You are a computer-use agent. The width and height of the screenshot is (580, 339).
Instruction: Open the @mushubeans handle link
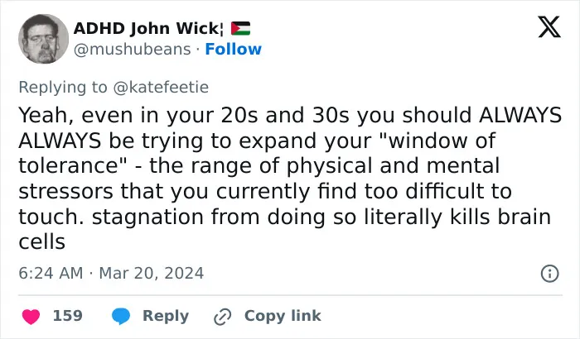pos(132,49)
